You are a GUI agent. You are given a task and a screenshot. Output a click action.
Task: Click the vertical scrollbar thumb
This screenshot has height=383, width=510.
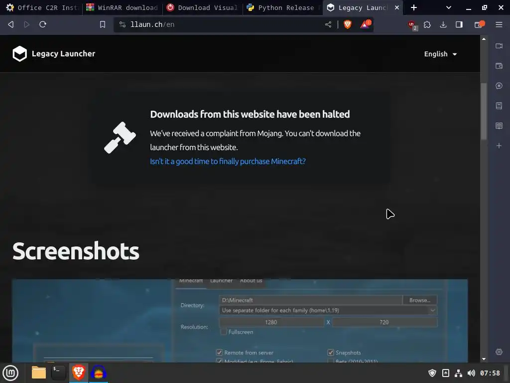484,111
